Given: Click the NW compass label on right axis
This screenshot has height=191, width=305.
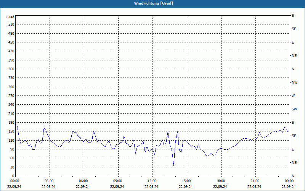Looking at the screenshot, I should [294, 83].
